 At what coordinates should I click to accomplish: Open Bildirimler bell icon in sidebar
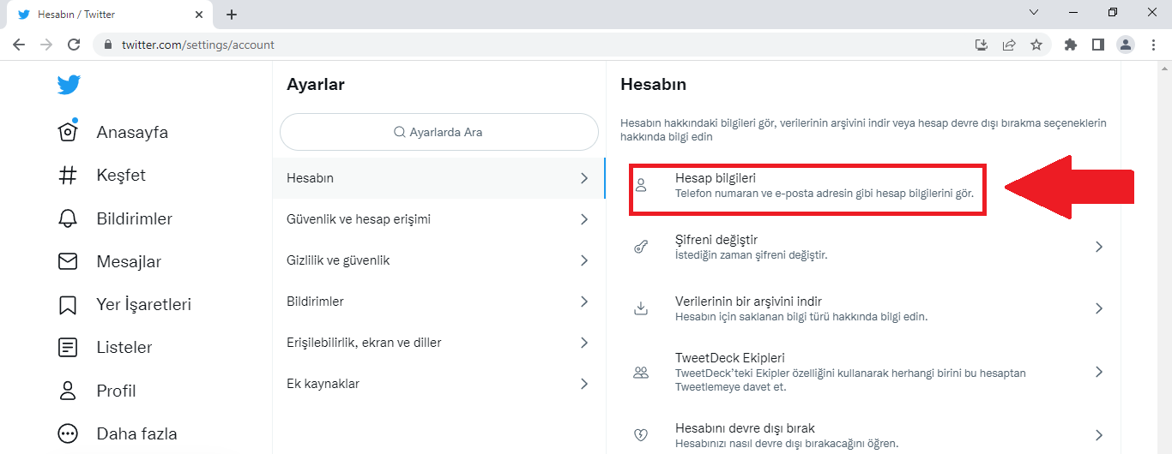[x=68, y=218]
